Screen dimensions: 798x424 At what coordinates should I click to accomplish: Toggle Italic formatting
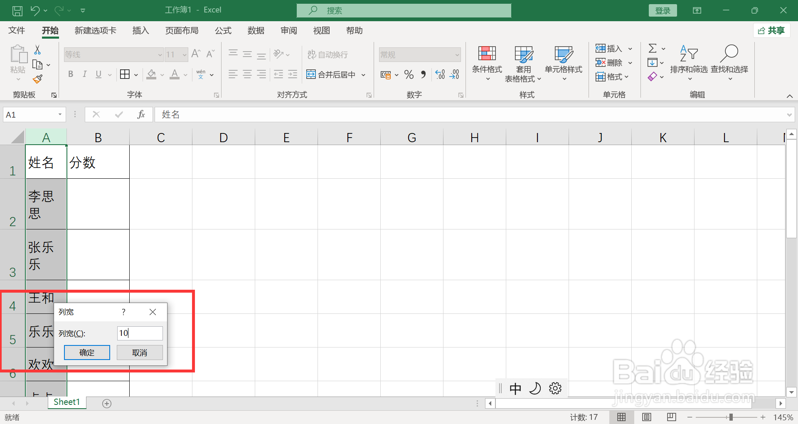pos(85,74)
